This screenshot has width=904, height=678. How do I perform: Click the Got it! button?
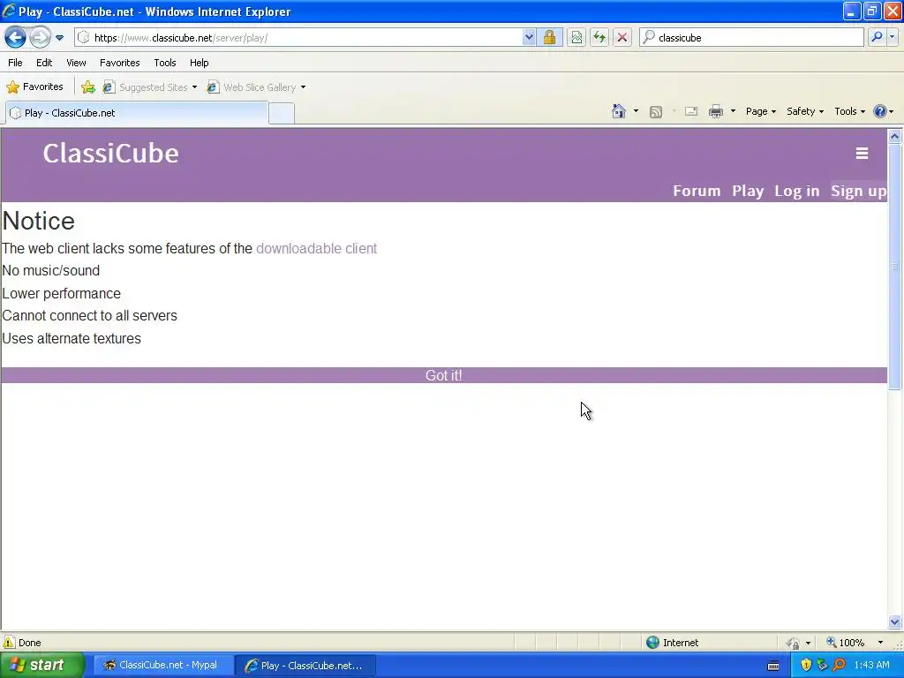pyautogui.click(x=444, y=375)
